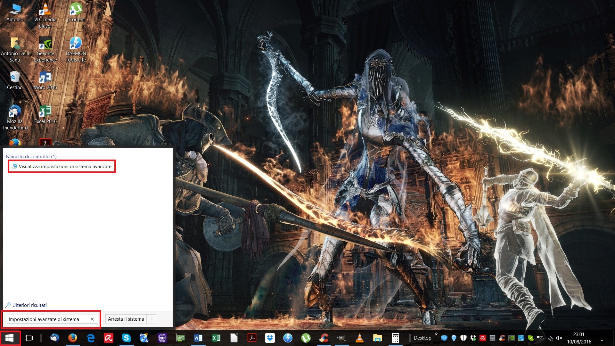Open CCleaner from the taskbar
The height and width of the screenshot is (346, 615).
click(324, 338)
